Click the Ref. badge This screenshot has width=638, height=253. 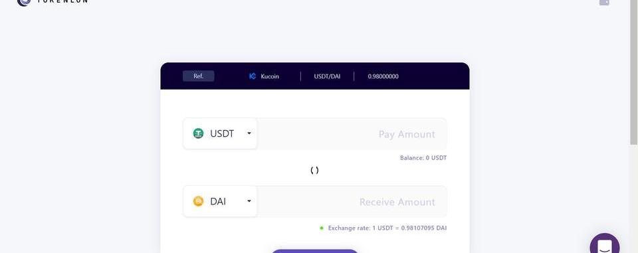pos(199,76)
